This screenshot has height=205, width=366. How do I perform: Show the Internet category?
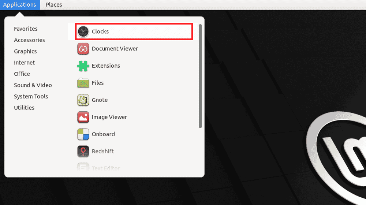point(25,63)
